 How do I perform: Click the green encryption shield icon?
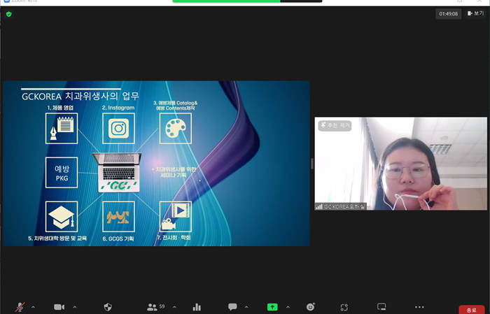tap(8, 15)
